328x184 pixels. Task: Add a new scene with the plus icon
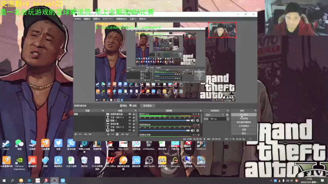click(x=76, y=135)
